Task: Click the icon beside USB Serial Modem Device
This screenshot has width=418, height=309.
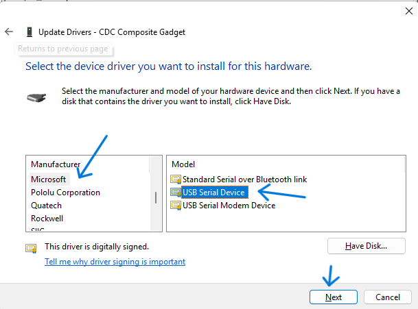Action: click(176, 206)
